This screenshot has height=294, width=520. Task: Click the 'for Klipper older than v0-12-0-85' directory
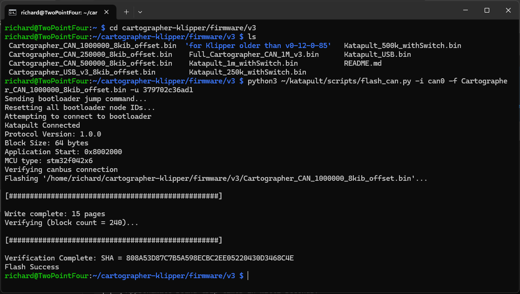point(258,46)
